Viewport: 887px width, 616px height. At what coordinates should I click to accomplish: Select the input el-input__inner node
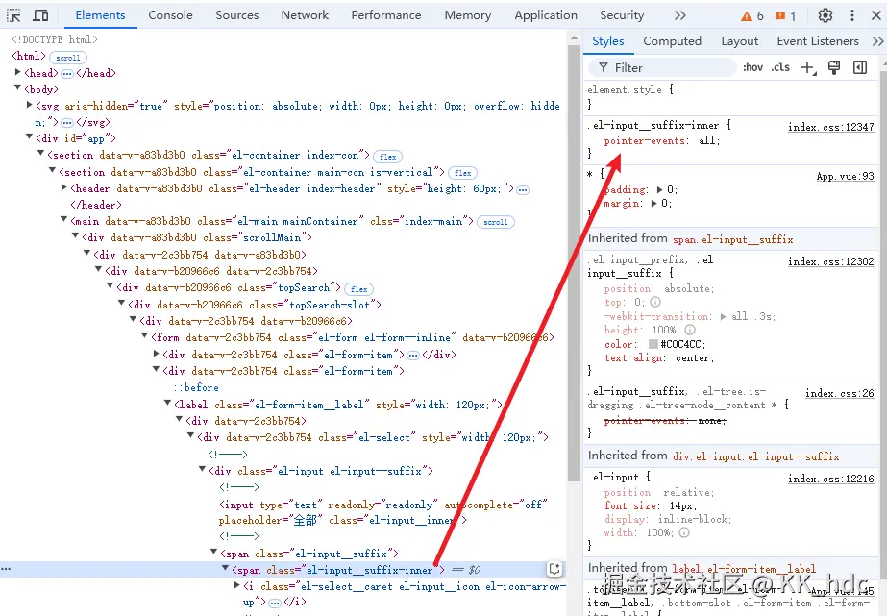coord(383,512)
